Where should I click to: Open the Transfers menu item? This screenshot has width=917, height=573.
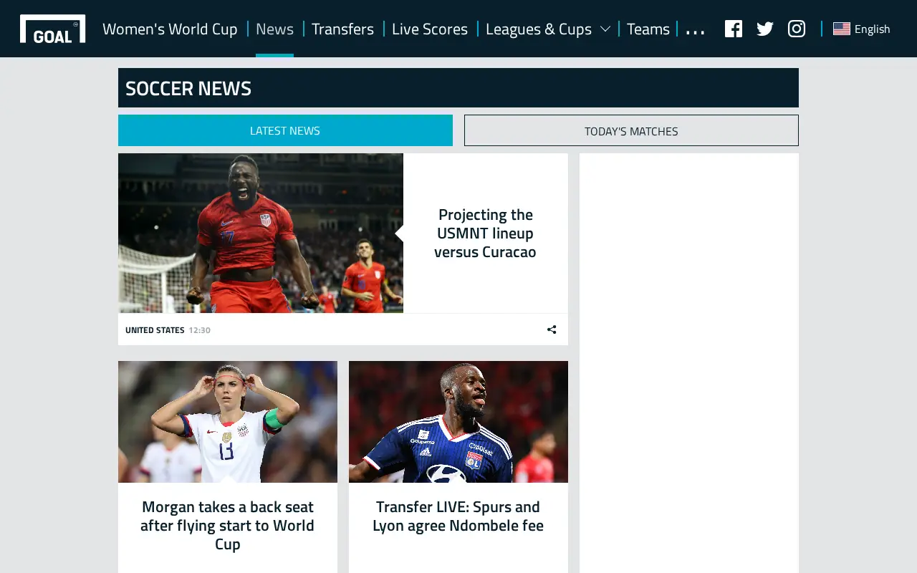tap(342, 29)
